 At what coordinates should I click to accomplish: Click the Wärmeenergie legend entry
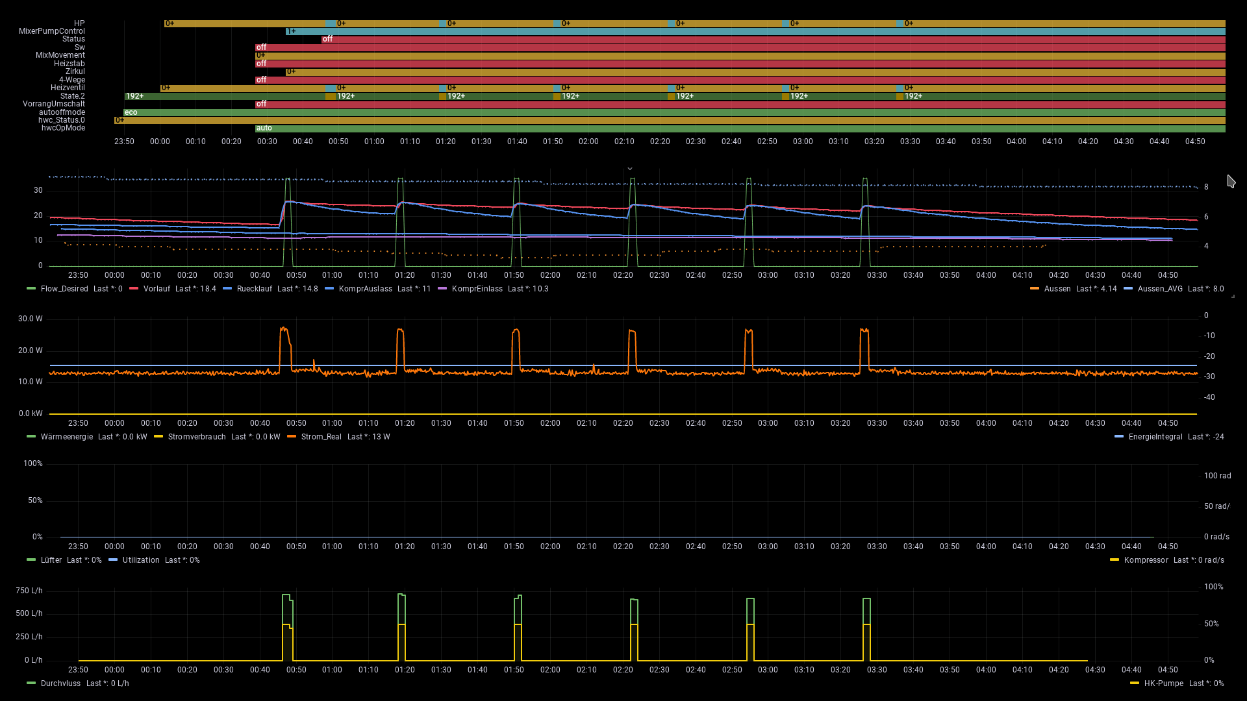click(67, 437)
